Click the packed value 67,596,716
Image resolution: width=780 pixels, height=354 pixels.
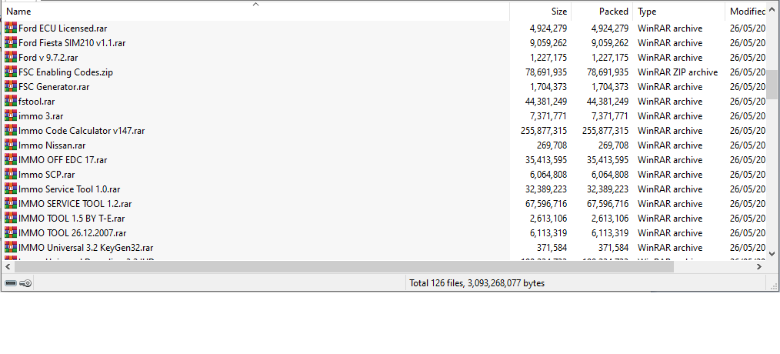(608, 204)
